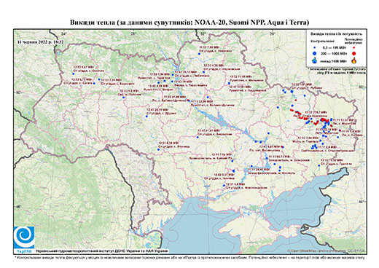This screenshot has height=268, width=379.
Task: Click the OpenStreetMap contributors attribution
Action: [x=327, y=251]
